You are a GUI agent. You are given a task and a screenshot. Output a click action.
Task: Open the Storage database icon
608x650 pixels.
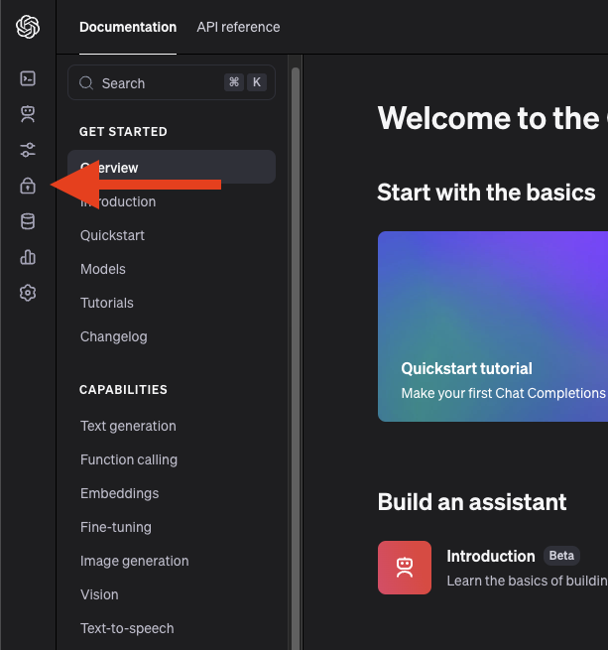pyautogui.click(x=28, y=221)
